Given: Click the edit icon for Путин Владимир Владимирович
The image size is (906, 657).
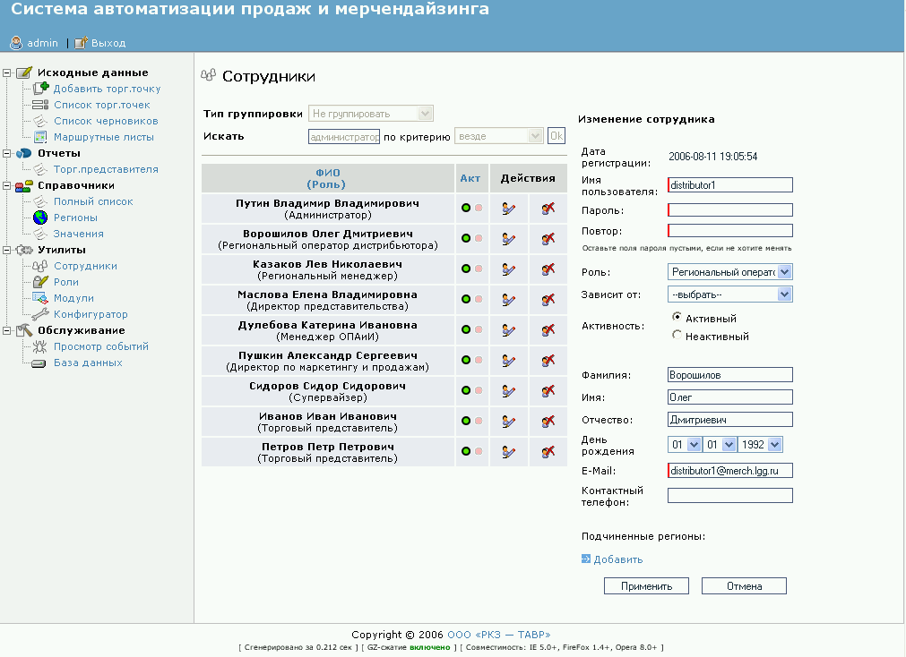Looking at the screenshot, I should 508,209.
